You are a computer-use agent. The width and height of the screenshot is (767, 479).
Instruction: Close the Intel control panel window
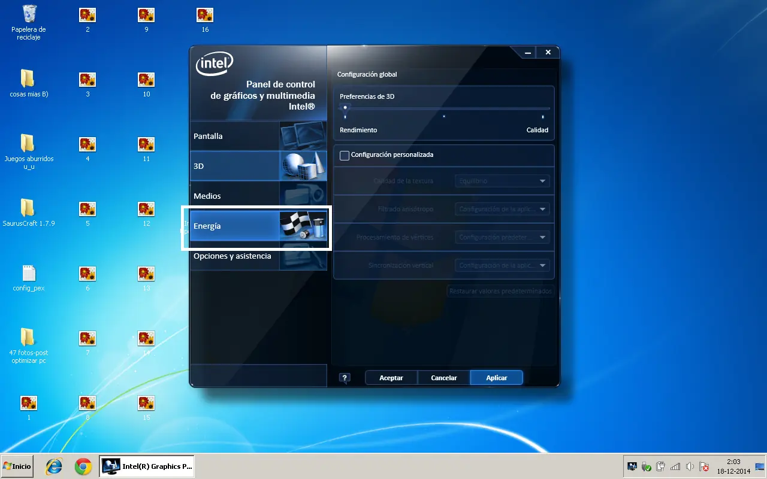[548, 53]
